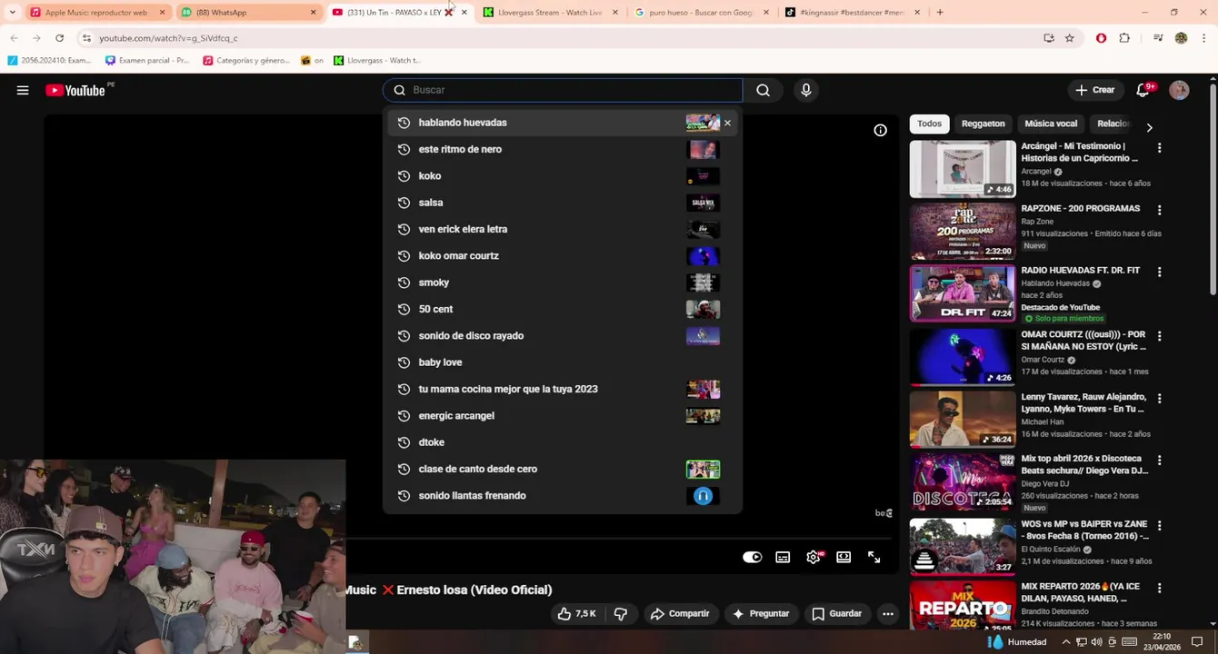
Task: Click into the Buscar search field
Action: (563, 90)
